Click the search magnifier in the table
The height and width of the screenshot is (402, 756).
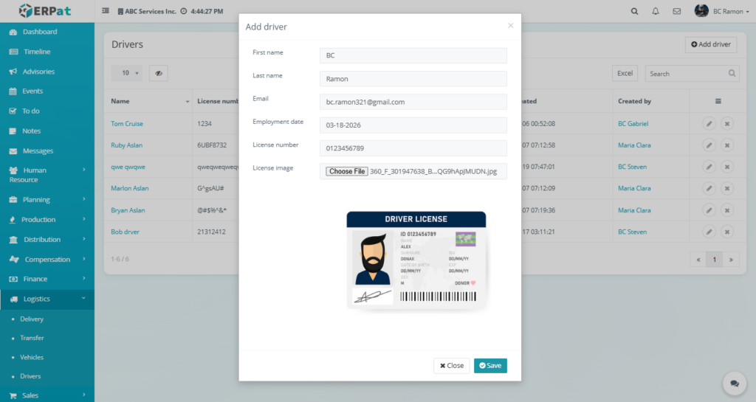(732, 73)
